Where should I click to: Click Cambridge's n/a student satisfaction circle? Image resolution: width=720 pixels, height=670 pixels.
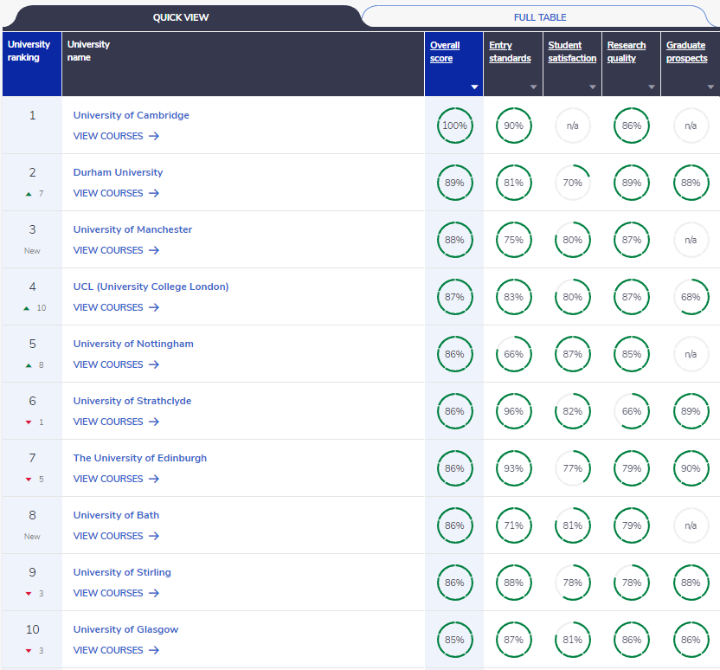(573, 126)
